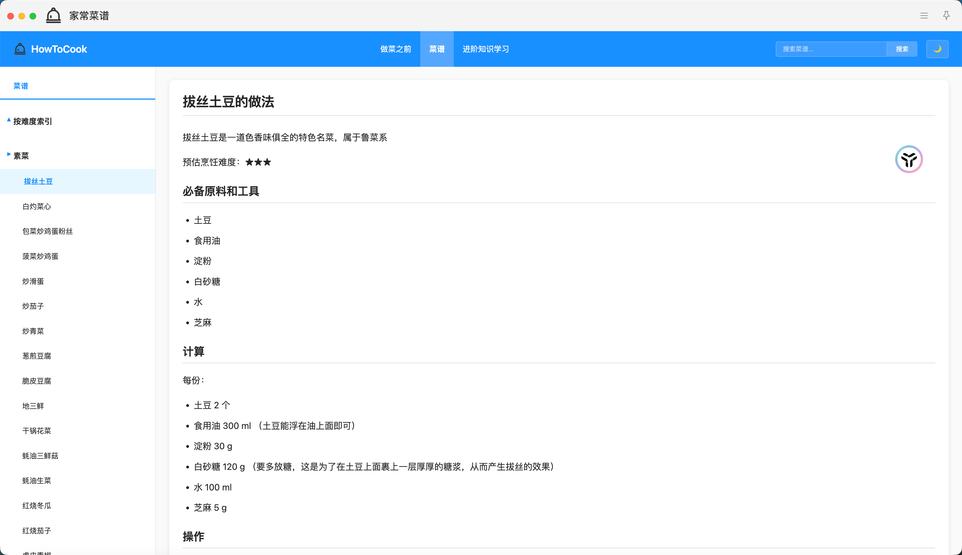Open the hamburger menu in the title bar
The image size is (962, 555).
pyautogui.click(x=924, y=16)
